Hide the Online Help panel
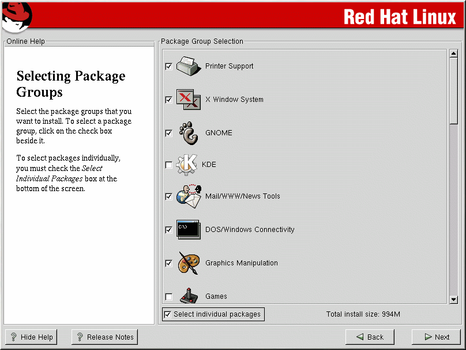Viewport: 466px width, 350px height. [31, 337]
